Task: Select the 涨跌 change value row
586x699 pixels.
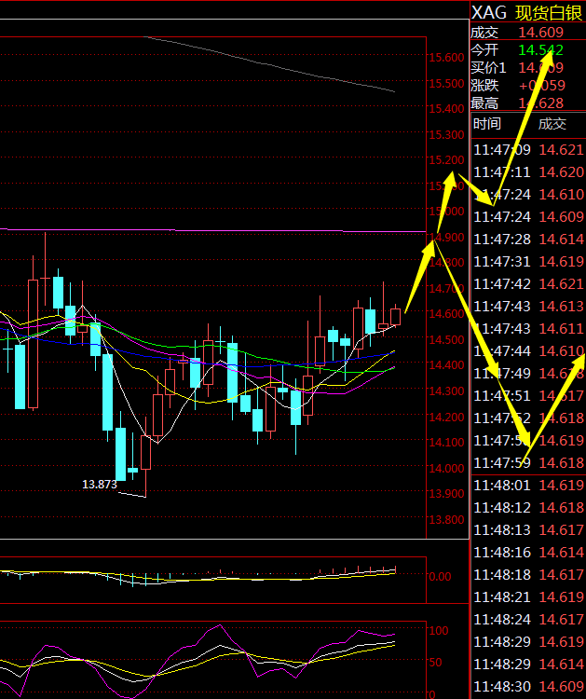Action: pos(527,85)
